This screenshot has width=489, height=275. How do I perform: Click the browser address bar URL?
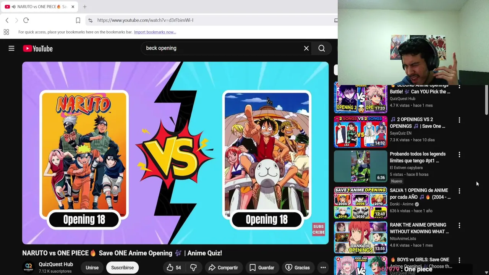[145, 20]
